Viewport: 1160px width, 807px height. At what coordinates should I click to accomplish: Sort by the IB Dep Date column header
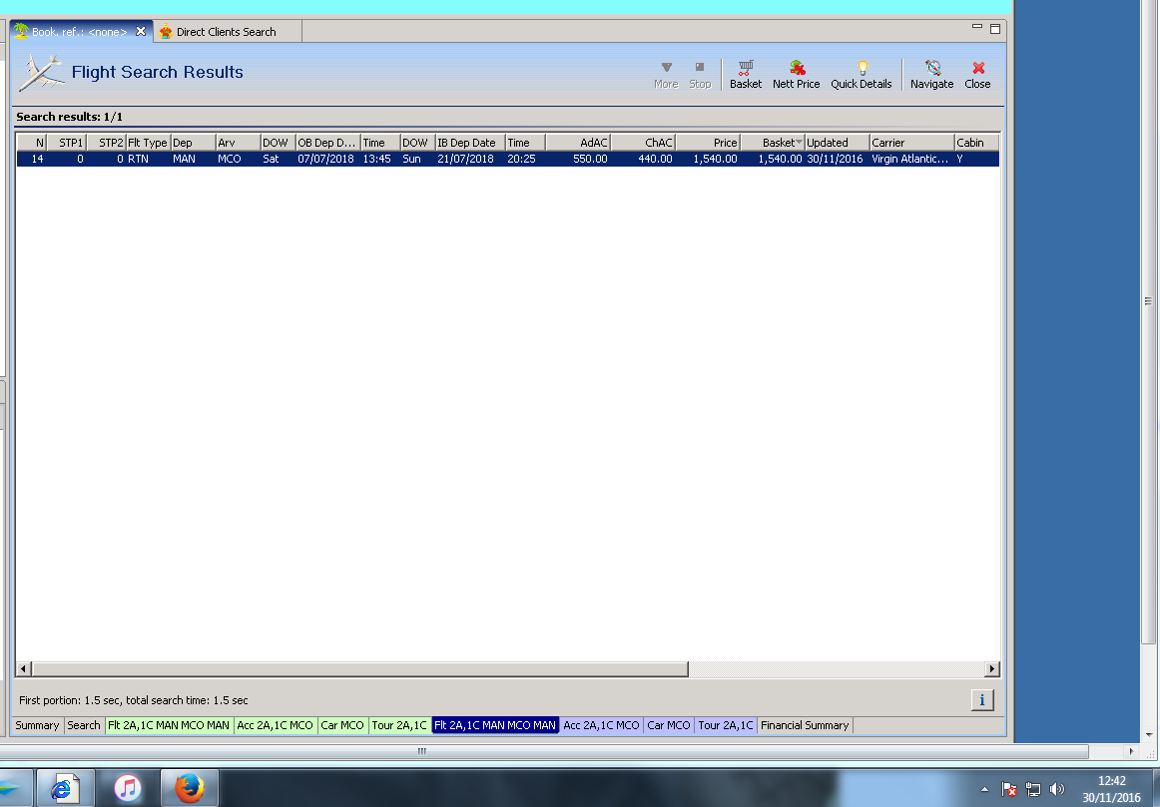point(470,143)
